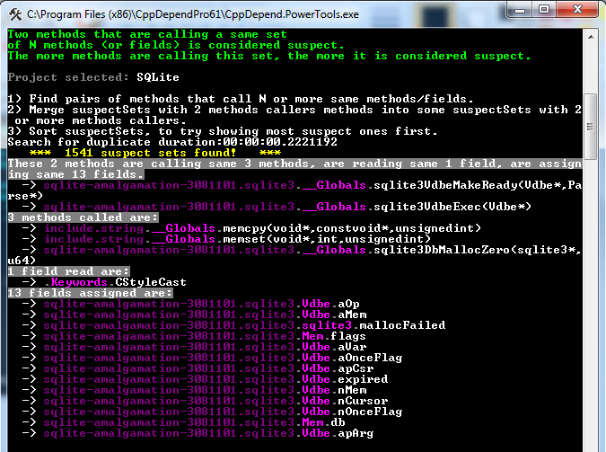The height and width of the screenshot is (452, 606).
Task: Select the Vdbe.aVar field line
Action: pos(195,347)
